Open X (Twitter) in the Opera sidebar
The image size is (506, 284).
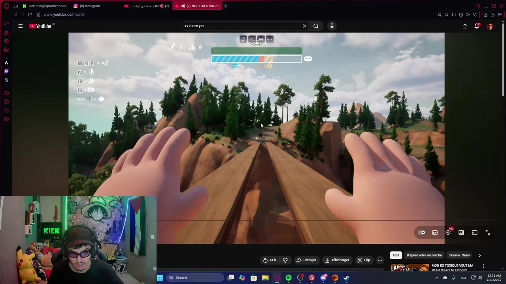click(6, 80)
